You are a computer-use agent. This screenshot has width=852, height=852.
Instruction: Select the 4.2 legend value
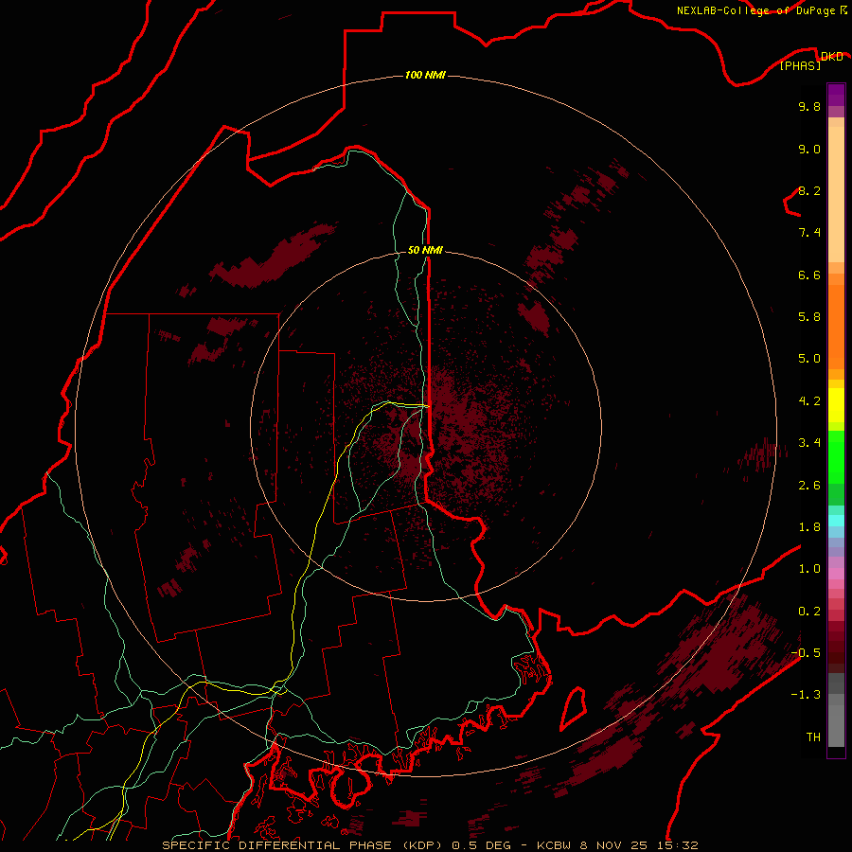coord(809,401)
